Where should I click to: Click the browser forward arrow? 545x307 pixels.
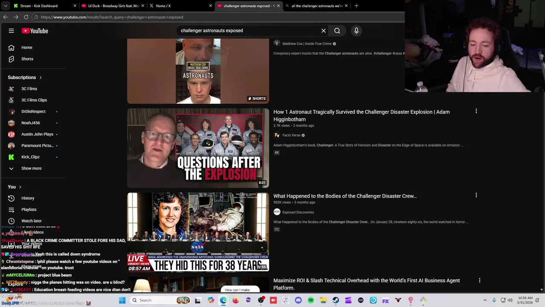[16, 17]
